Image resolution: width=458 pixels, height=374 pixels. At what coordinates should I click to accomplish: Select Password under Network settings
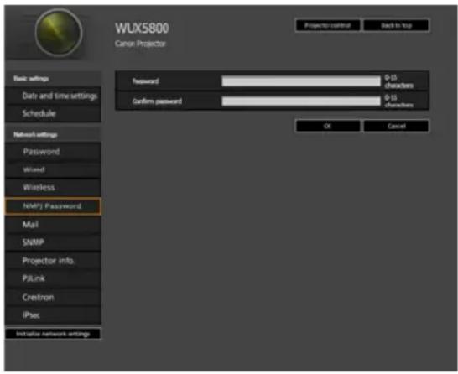53,152
